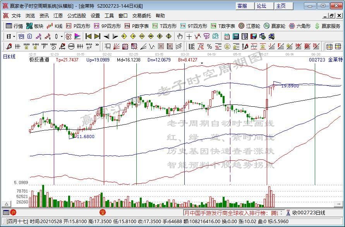Open the P四方形 tool
The image size is (345, 227).
(78, 26)
